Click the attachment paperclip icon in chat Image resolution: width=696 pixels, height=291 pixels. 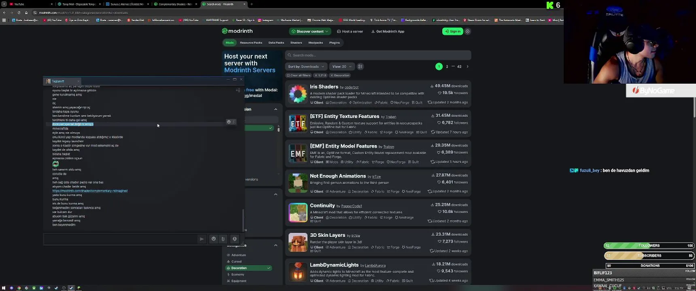tap(223, 239)
